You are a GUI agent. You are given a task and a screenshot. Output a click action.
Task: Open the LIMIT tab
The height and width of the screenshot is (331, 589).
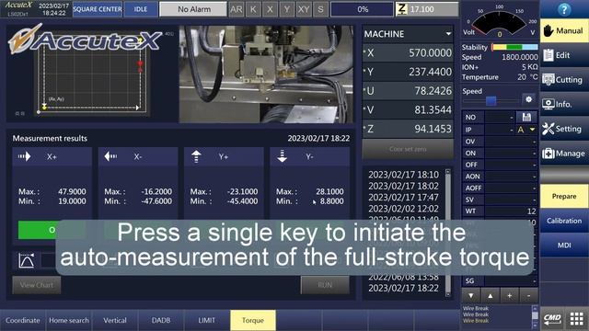(x=206, y=320)
